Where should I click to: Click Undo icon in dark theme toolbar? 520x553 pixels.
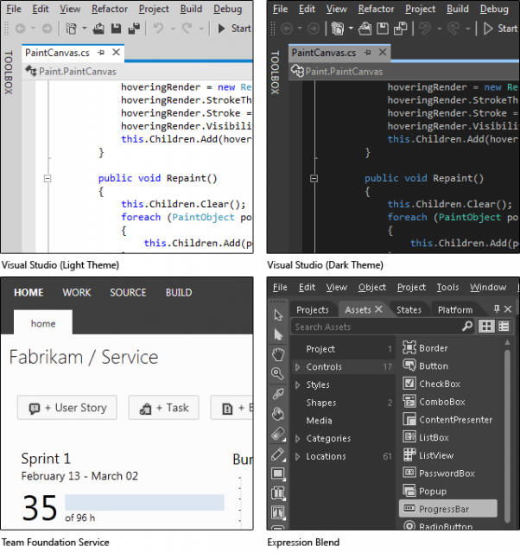point(425,28)
